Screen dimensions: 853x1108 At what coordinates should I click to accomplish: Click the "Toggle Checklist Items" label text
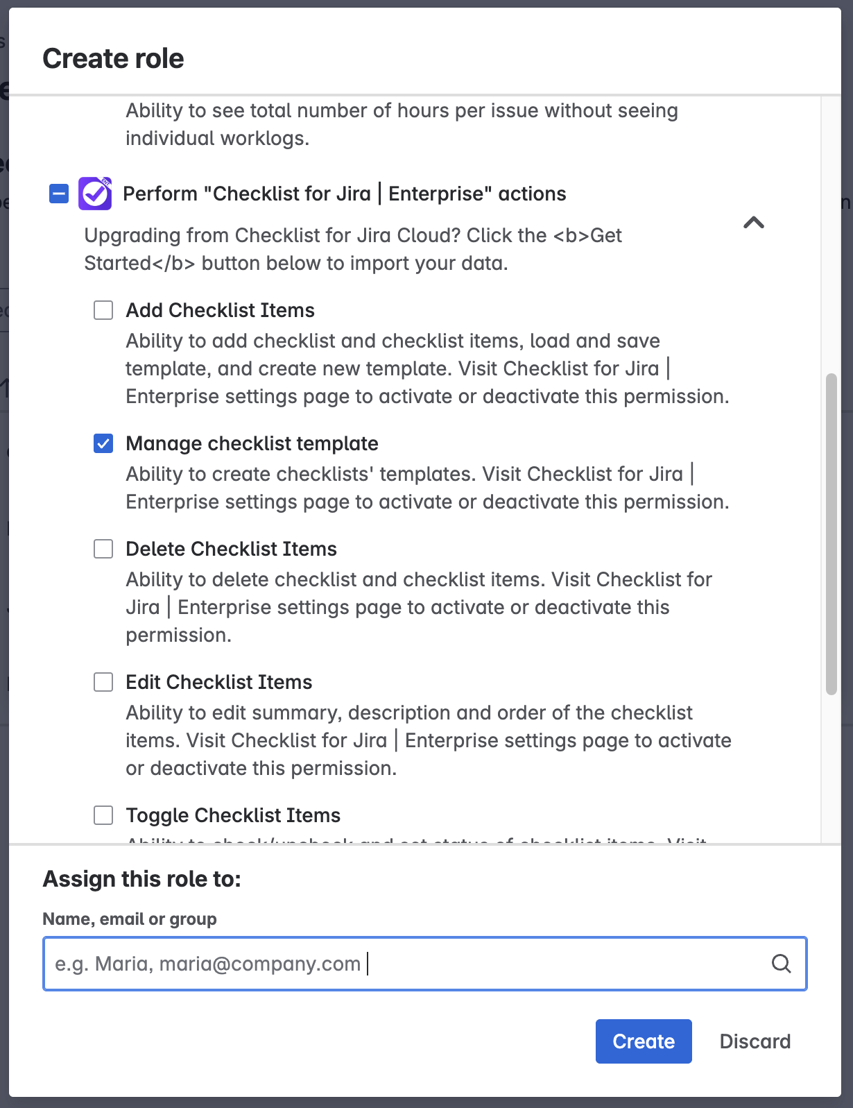pos(233,815)
